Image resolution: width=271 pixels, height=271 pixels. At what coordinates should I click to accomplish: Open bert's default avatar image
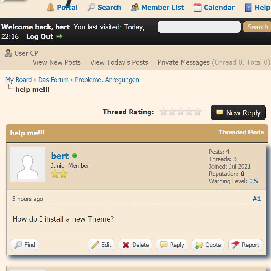(27, 164)
